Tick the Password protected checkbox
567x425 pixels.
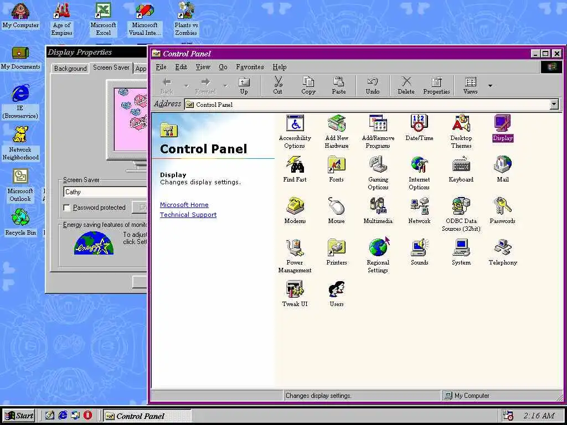[66, 208]
